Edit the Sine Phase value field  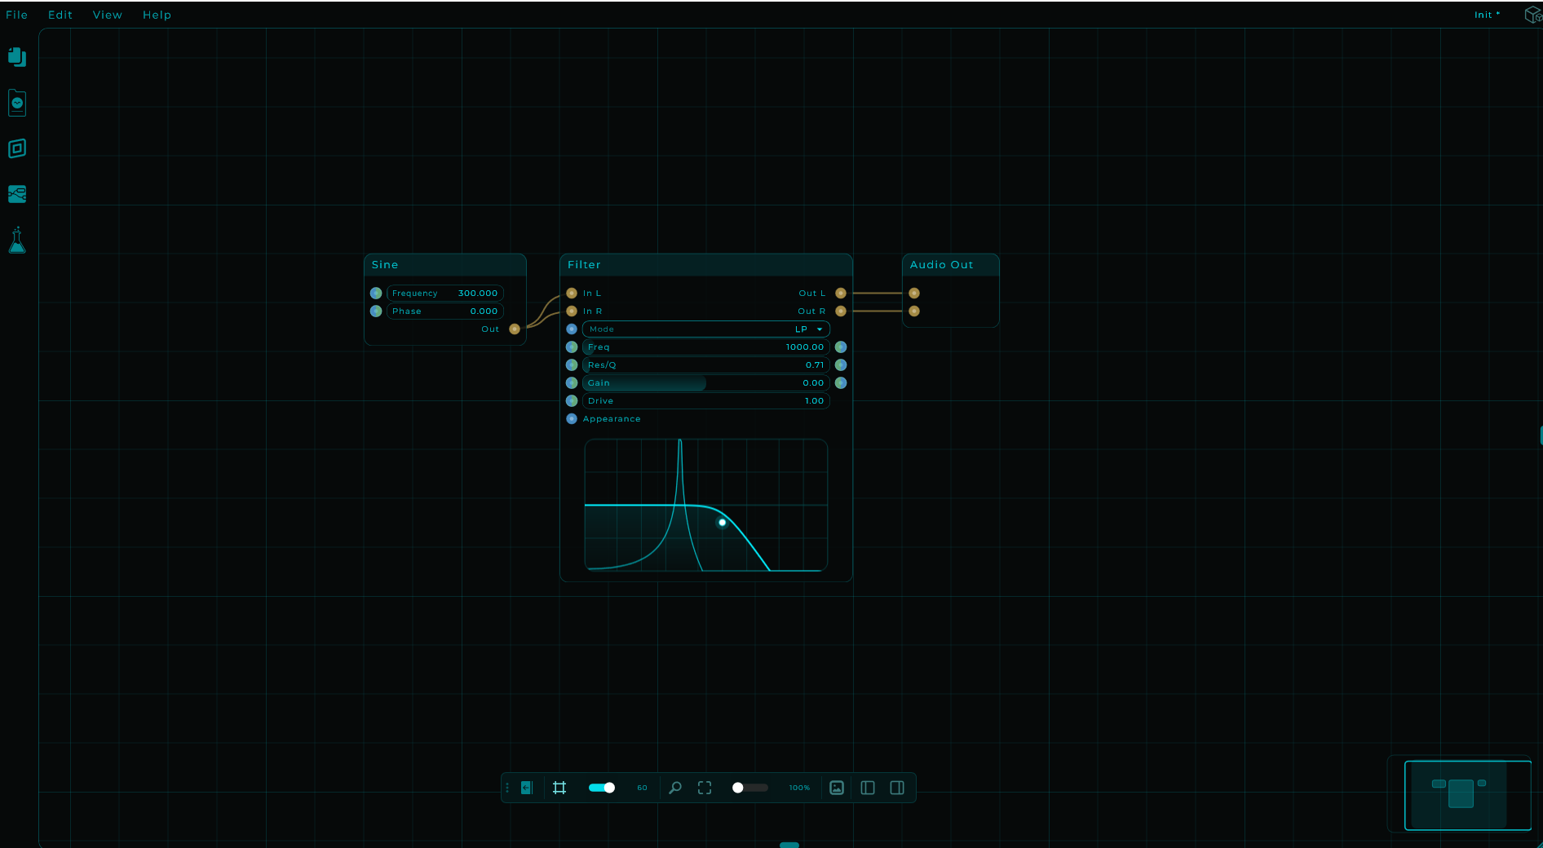(445, 311)
